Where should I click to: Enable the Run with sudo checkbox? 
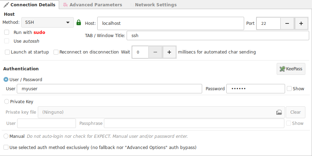pyautogui.click(x=7, y=32)
